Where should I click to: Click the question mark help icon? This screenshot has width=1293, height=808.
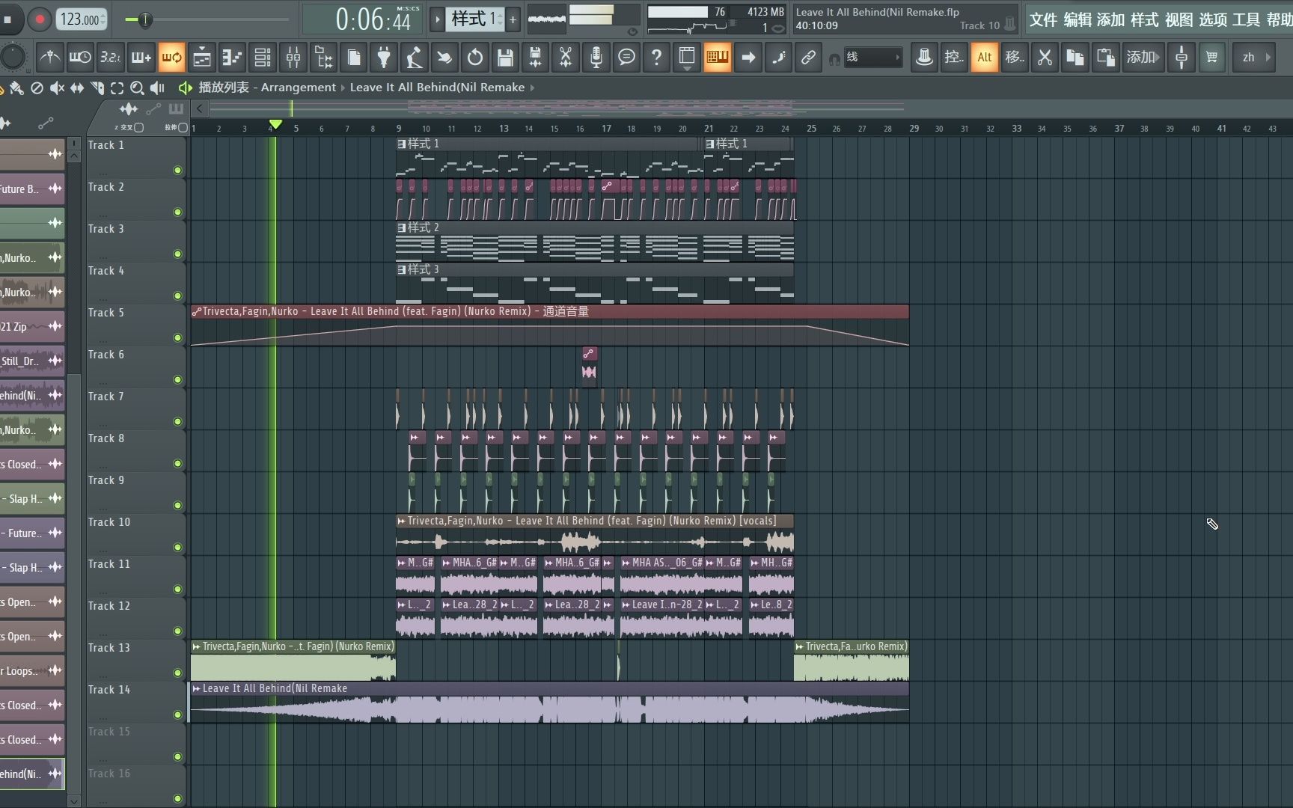coord(656,57)
